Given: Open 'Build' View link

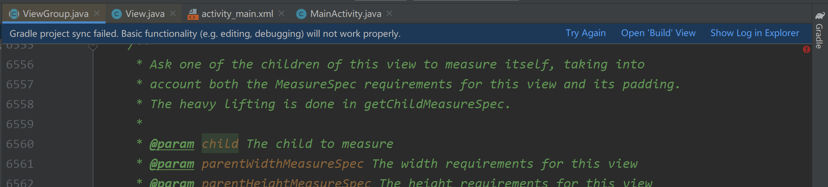Looking at the screenshot, I should point(658,33).
